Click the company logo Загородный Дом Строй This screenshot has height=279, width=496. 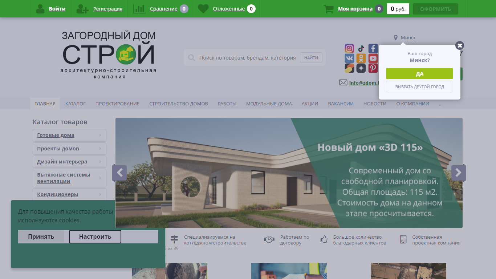(x=109, y=55)
